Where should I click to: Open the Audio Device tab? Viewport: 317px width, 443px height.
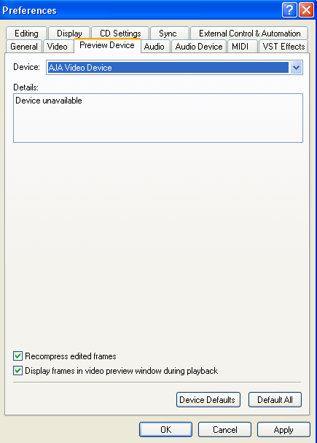coord(199,47)
